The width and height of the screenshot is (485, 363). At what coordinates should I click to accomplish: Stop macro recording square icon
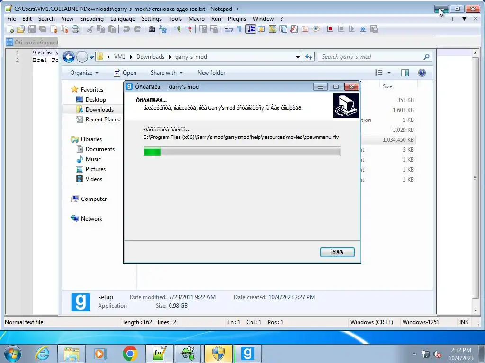pyautogui.click(x=341, y=29)
